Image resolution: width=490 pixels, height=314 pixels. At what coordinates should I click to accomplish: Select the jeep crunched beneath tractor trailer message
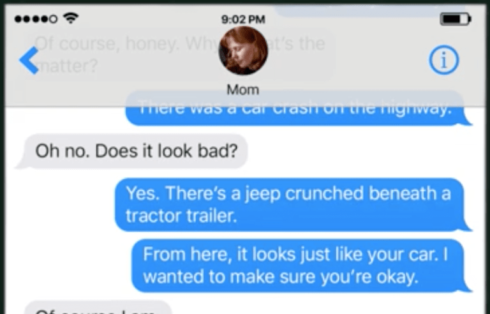click(x=293, y=204)
